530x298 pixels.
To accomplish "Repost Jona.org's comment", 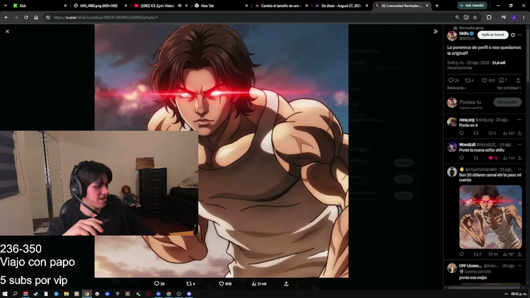I will point(476,133).
